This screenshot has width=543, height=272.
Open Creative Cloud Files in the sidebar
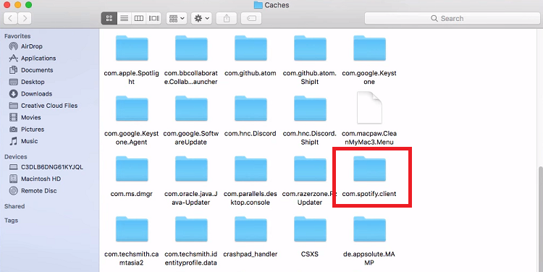click(x=49, y=106)
